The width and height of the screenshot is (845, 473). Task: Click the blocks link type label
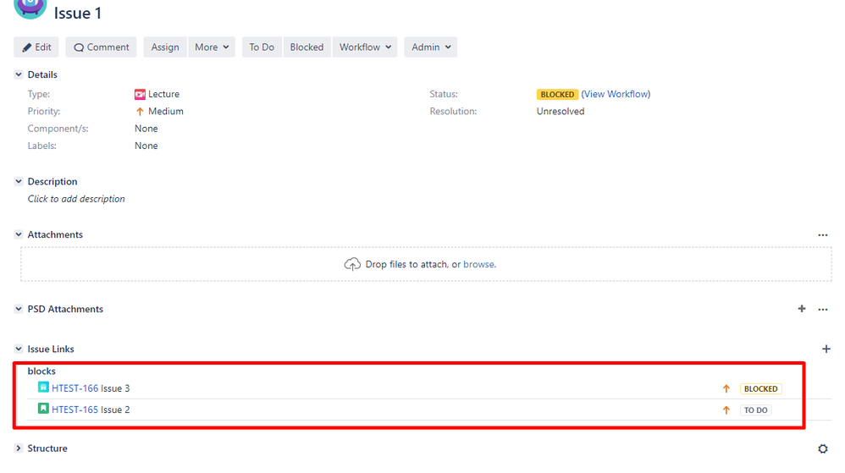(x=41, y=371)
